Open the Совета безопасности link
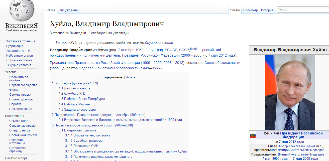The image size is (329, 161). (222, 63)
